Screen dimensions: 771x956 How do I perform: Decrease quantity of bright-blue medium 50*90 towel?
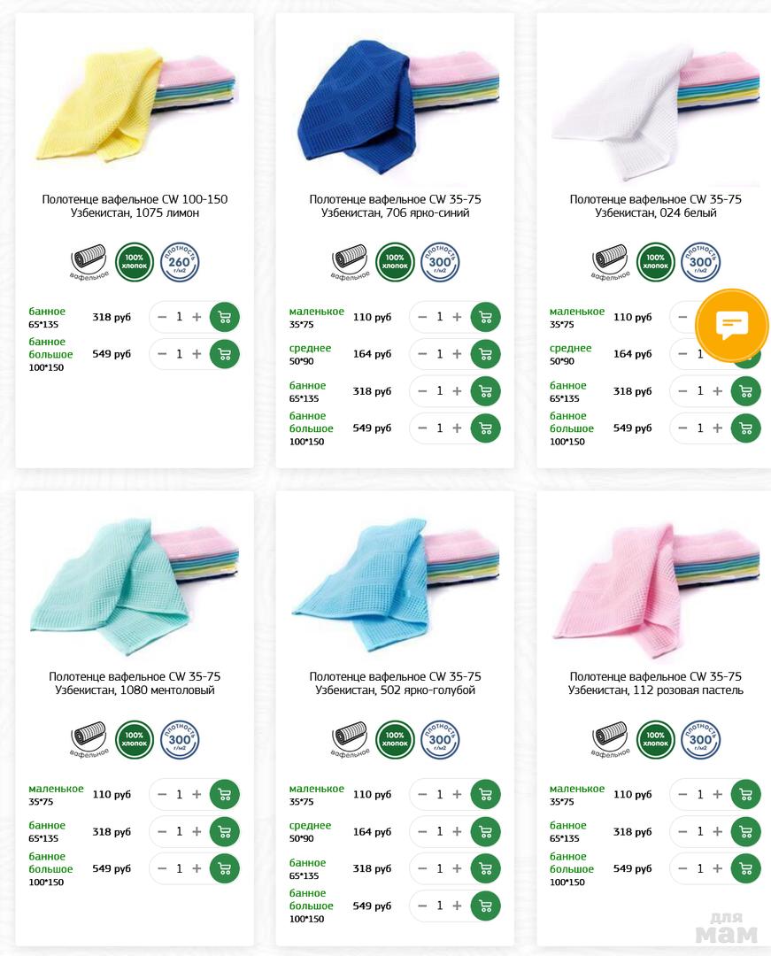point(422,354)
